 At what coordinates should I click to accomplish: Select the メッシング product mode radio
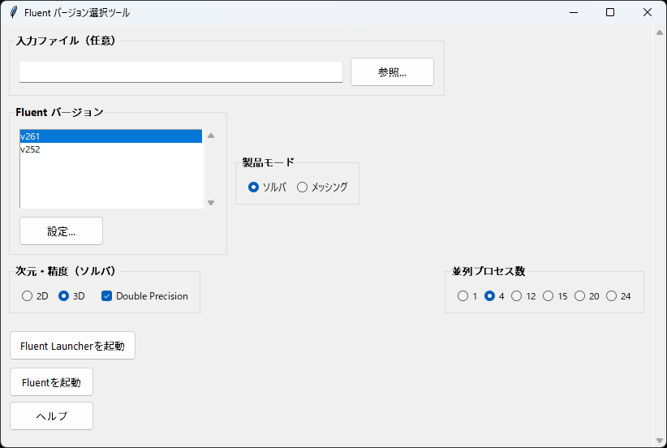coord(322,187)
